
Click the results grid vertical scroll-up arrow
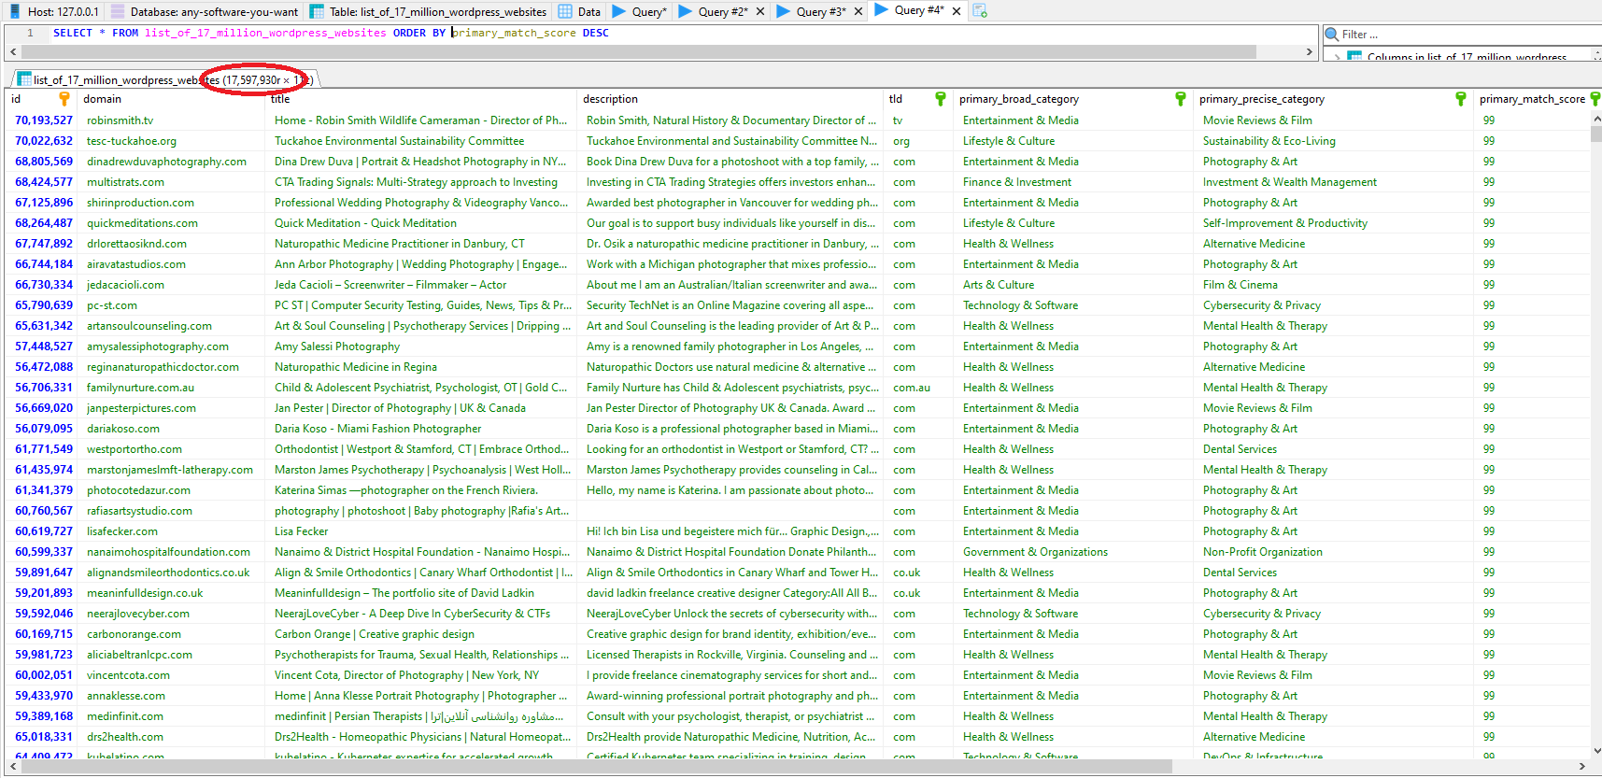pos(1595,120)
